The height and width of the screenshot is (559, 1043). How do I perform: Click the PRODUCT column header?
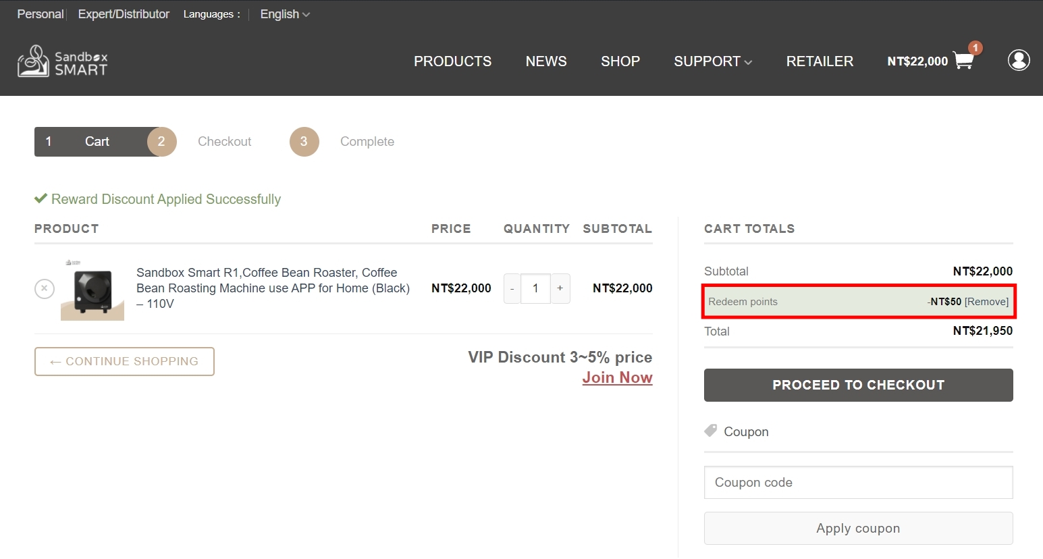[66, 229]
